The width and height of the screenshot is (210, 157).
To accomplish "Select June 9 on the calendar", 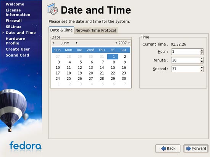I will (x=125, y=62).
